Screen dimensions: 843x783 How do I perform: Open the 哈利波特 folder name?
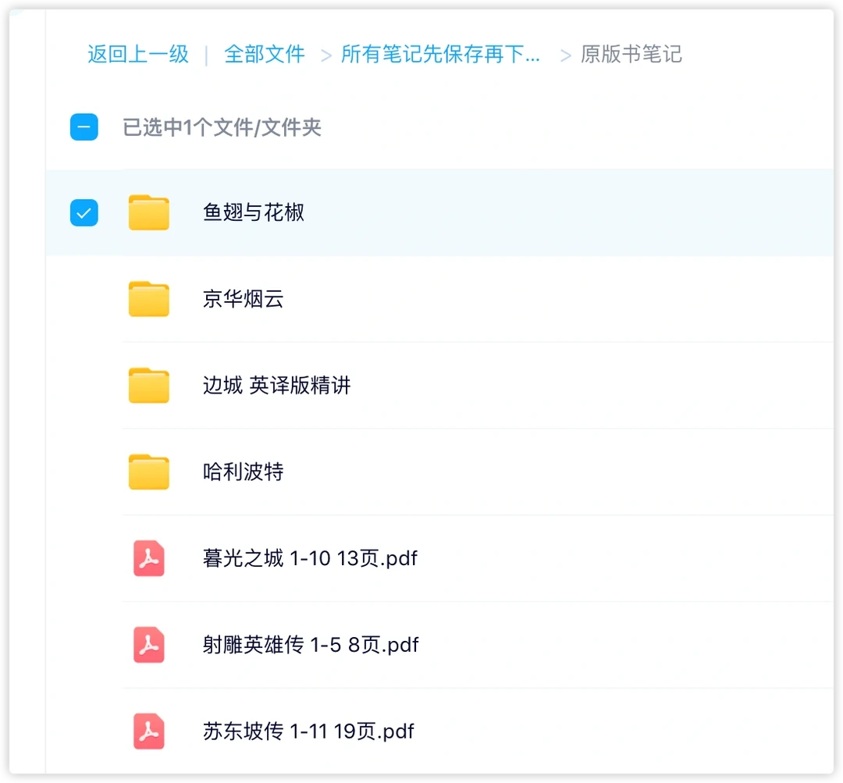pos(243,472)
